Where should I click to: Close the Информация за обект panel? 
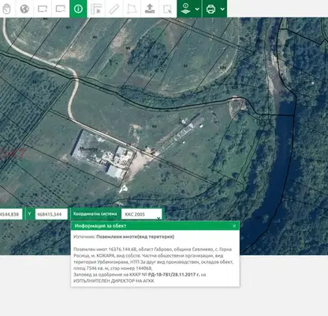(x=234, y=226)
